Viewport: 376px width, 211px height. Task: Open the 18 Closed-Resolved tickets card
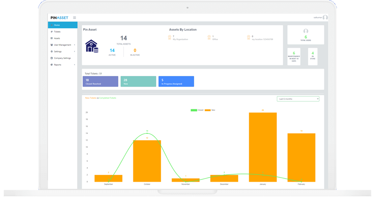[x=100, y=82]
